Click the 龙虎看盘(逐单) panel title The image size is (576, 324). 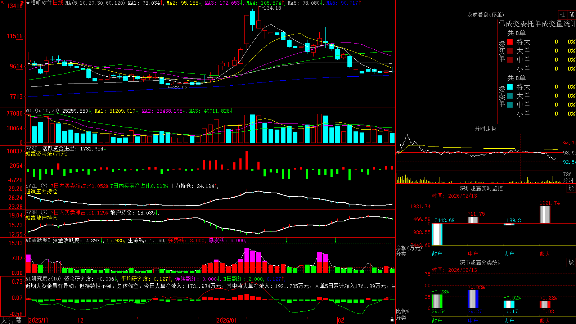[485, 15]
